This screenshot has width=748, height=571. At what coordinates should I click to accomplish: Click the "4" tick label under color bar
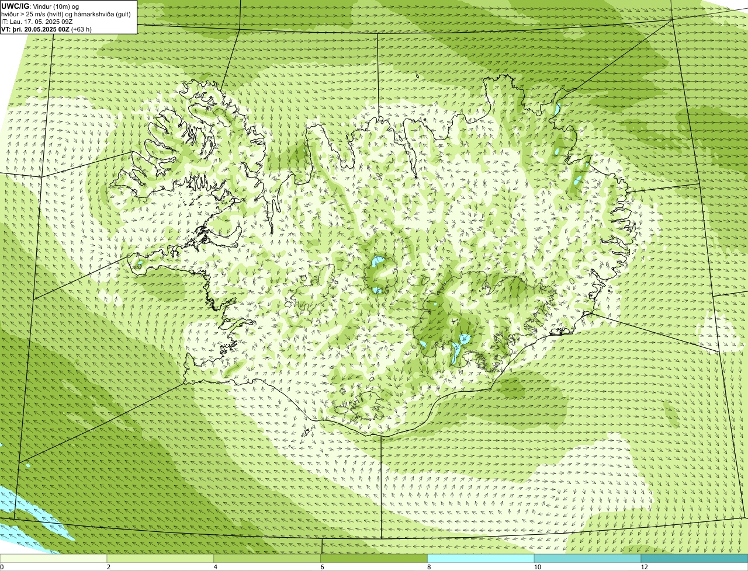pos(215,567)
